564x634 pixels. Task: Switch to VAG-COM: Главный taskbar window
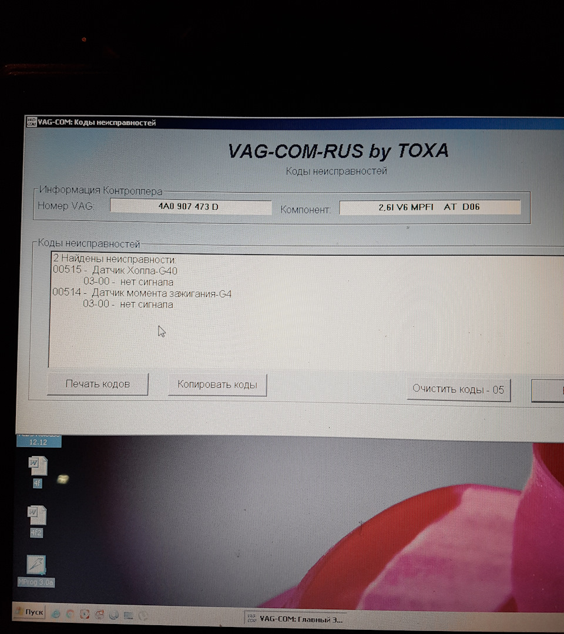point(296,619)
